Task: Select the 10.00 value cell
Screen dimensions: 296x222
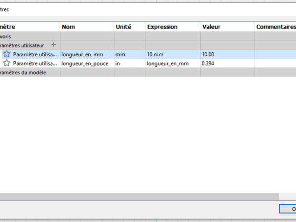Action: point(227,54)
